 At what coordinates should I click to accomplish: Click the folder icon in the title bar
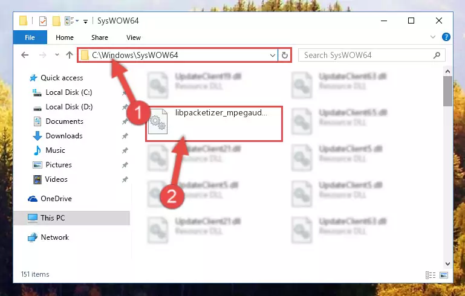(x=23, y=21)
